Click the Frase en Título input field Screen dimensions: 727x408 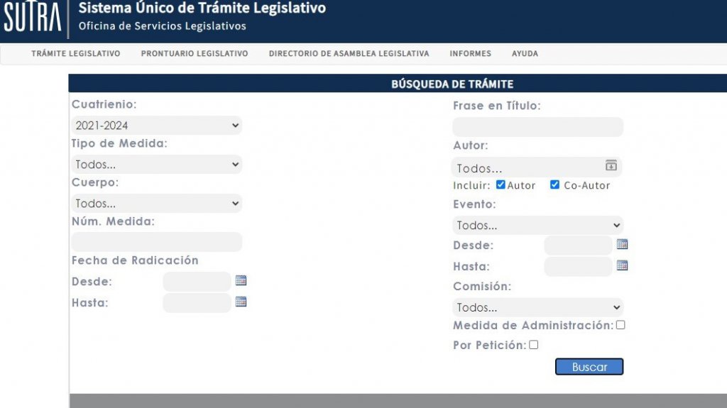pyautogui.click(x=537, y=127)
